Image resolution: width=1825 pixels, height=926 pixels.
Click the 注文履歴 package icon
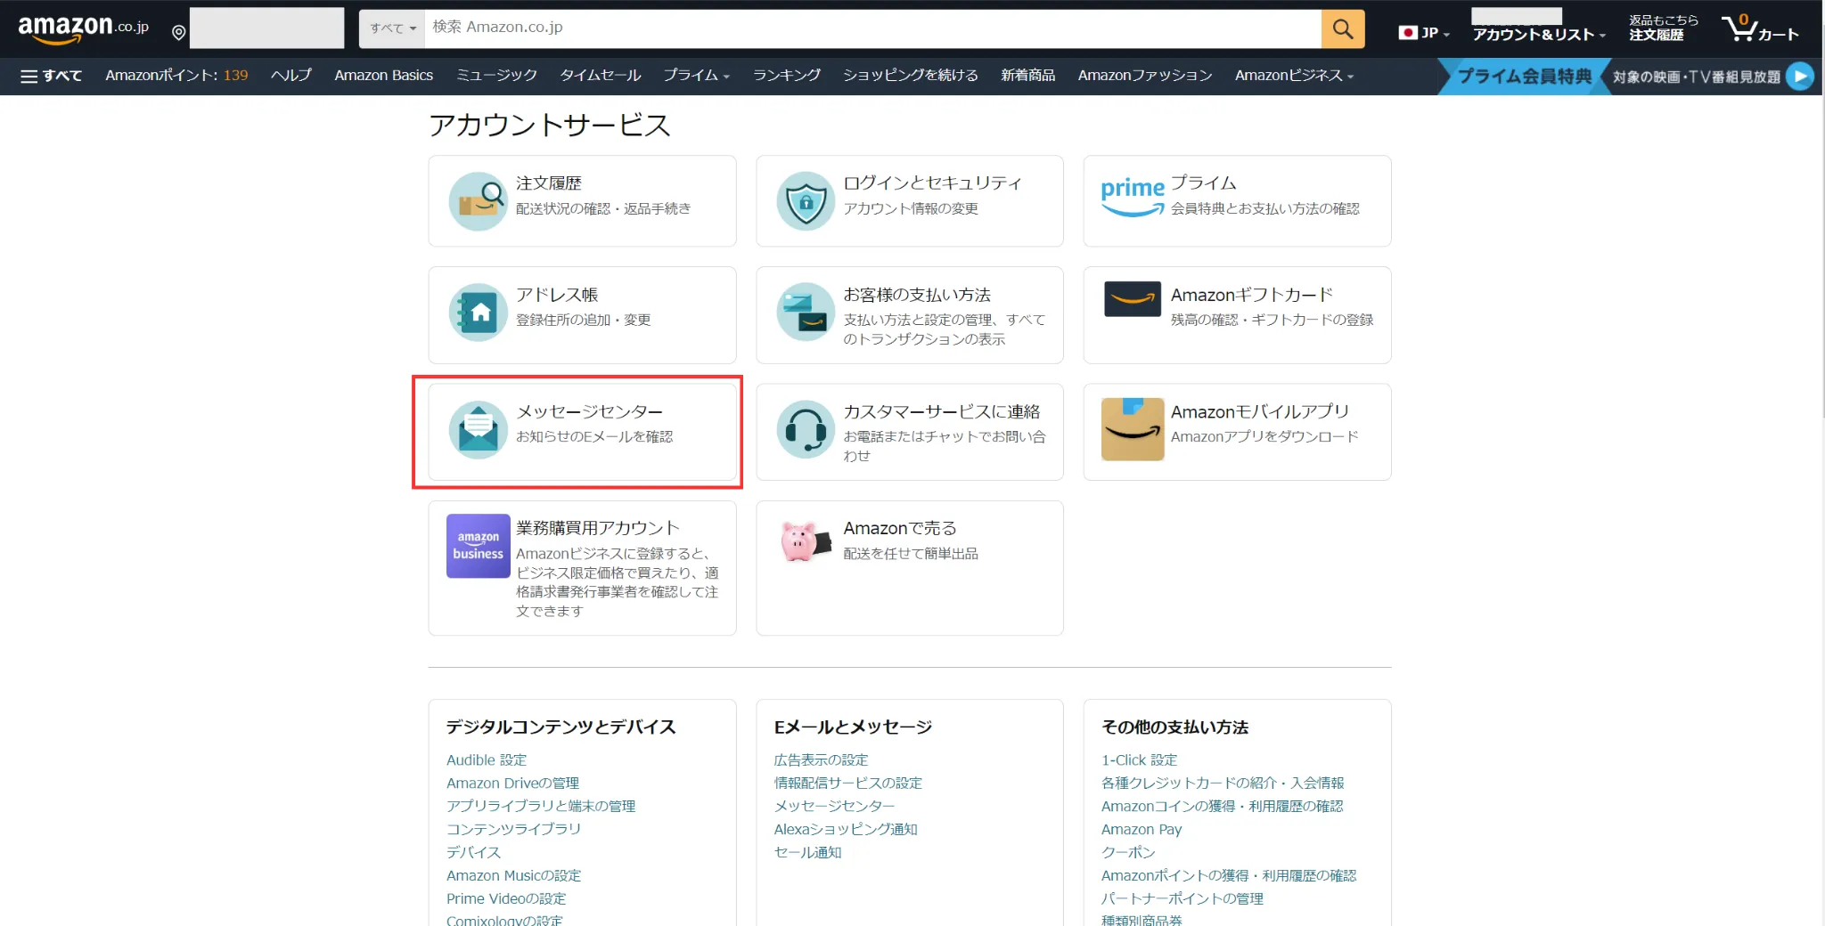pos(479,201)
